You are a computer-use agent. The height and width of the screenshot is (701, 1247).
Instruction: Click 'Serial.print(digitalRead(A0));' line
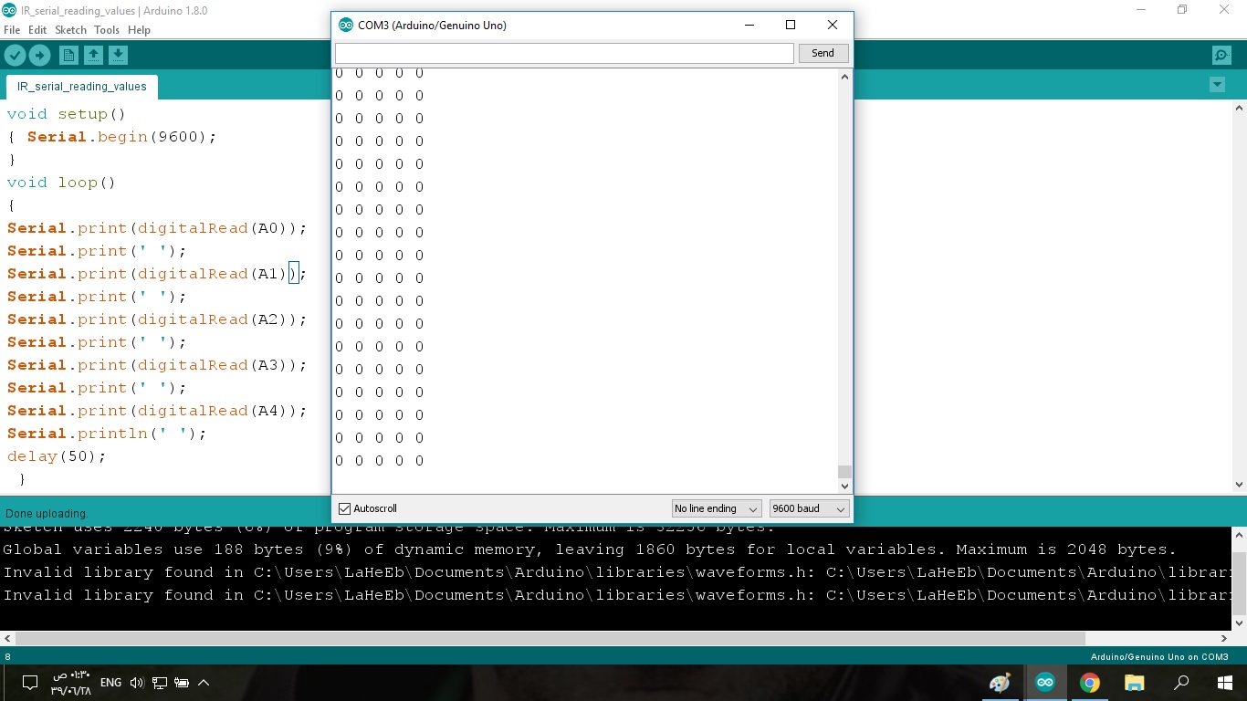(157, 228)
